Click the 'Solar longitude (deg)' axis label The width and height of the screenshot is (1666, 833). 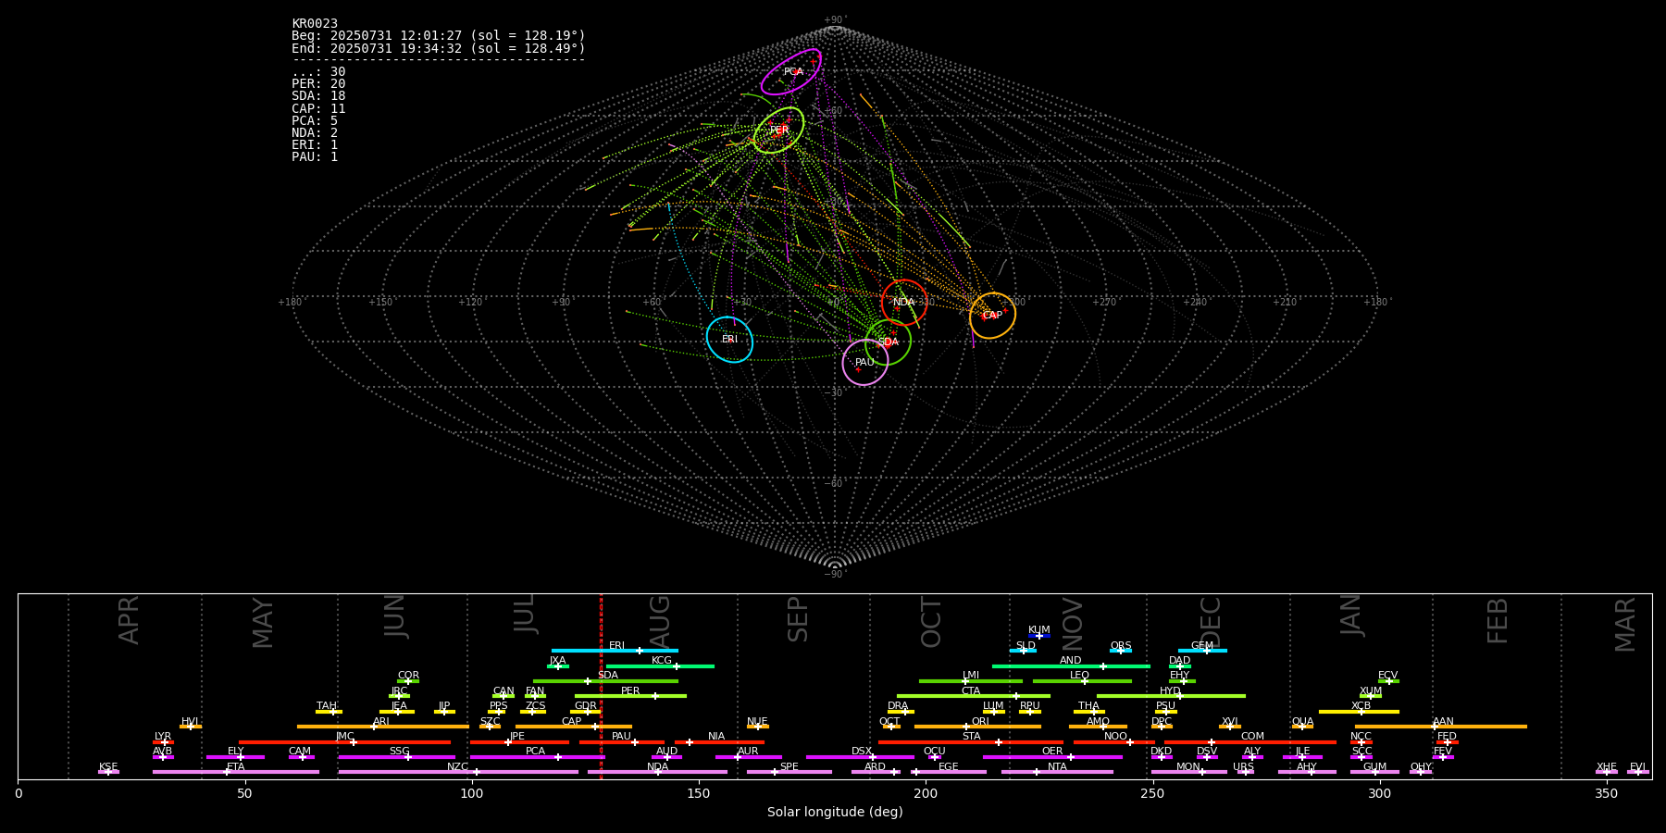tap(835, 813)
